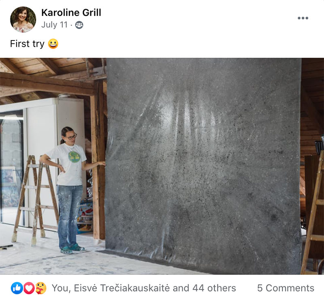This screenshot has height=300, width=324.
Task: Click the grinning emoji after First try
Action: click(53, 44)
